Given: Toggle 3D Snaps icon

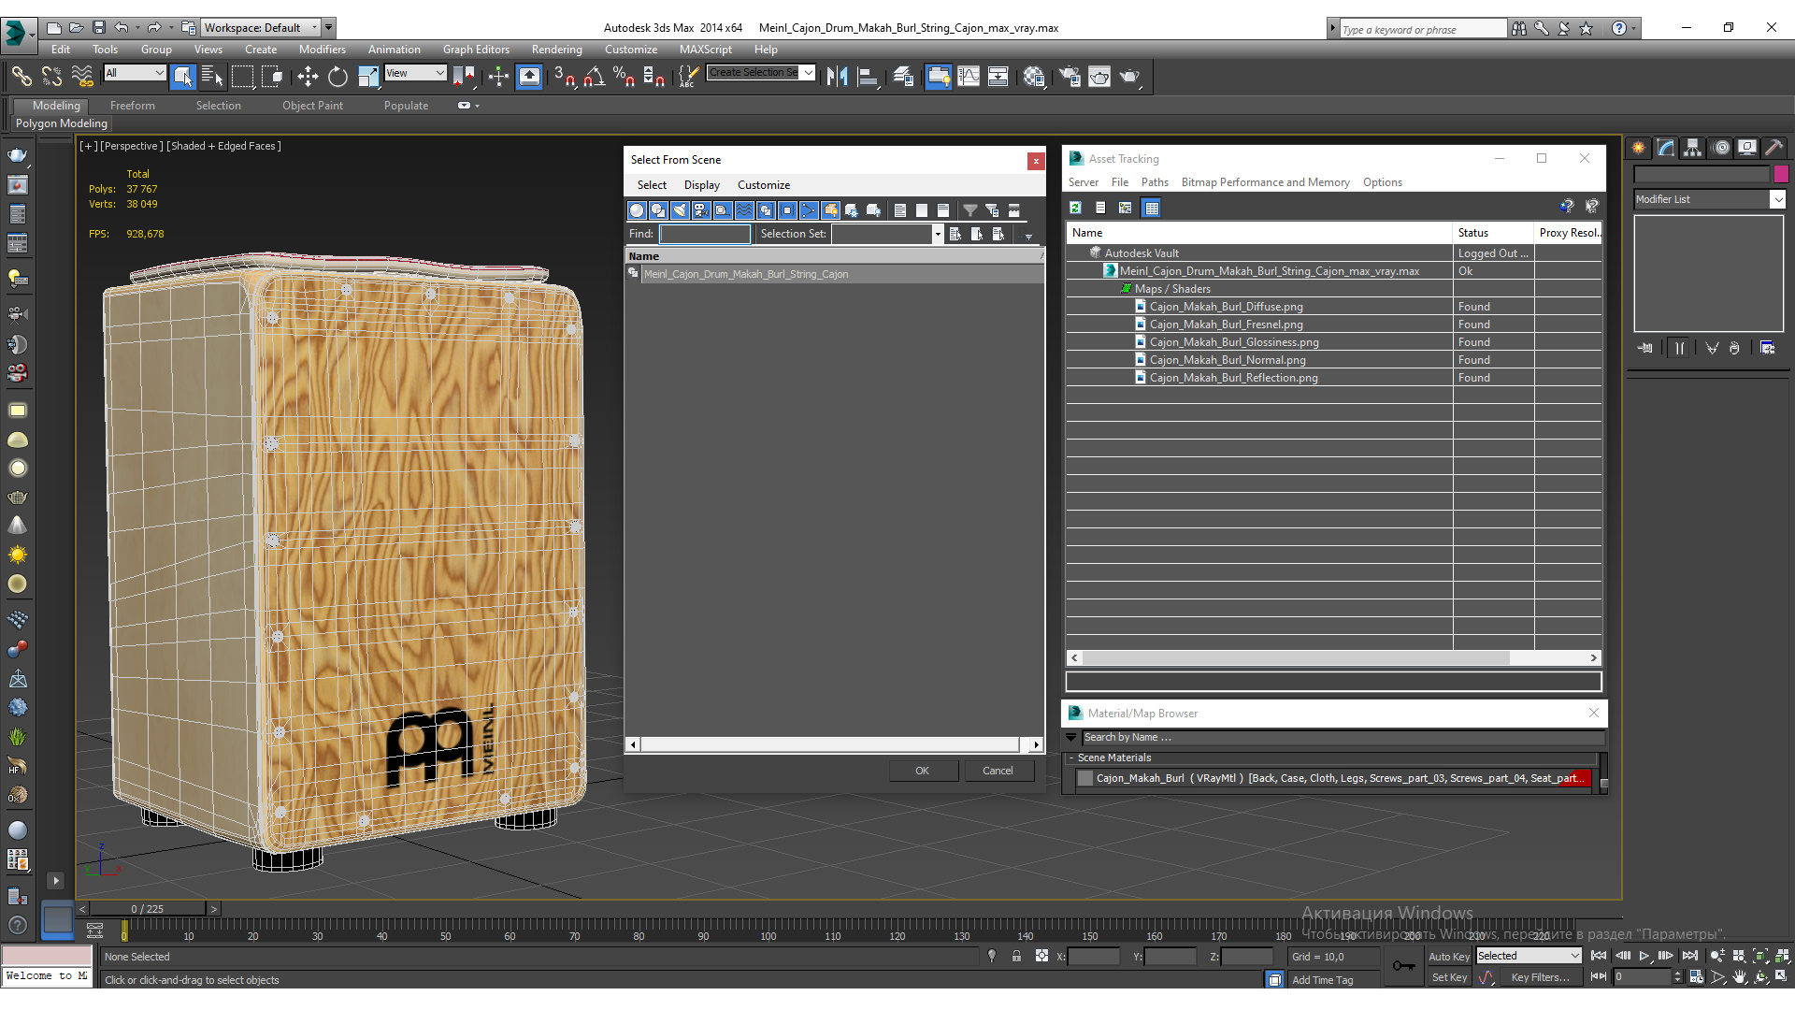Looking at the screenshot, I should click(x=565, y=77).
